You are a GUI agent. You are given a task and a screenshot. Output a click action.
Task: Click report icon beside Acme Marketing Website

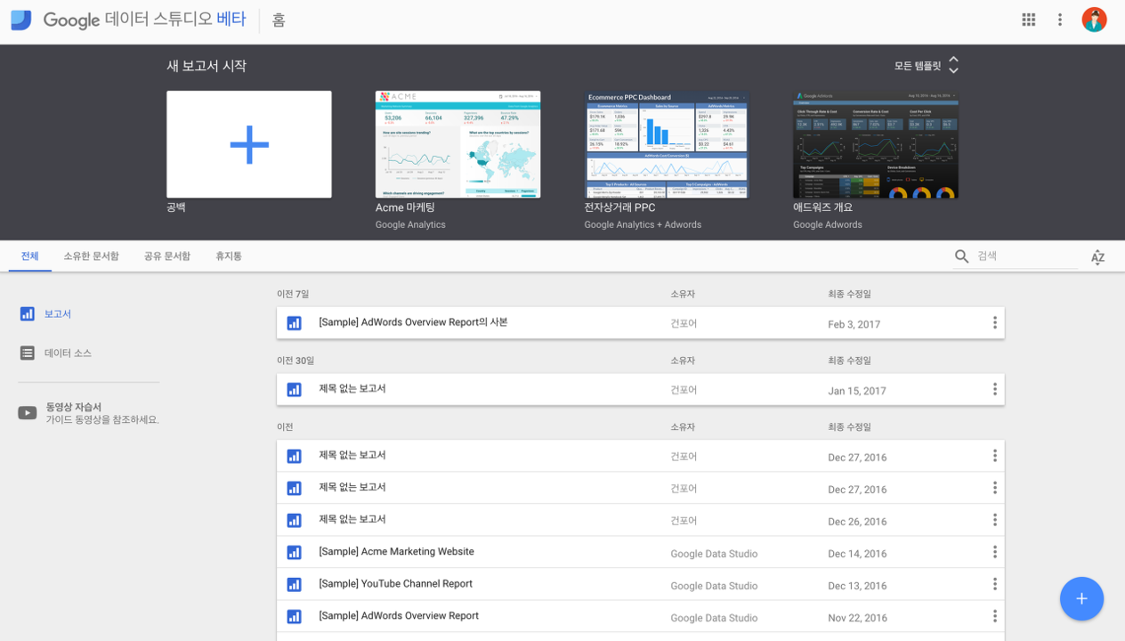coord(295,552)
